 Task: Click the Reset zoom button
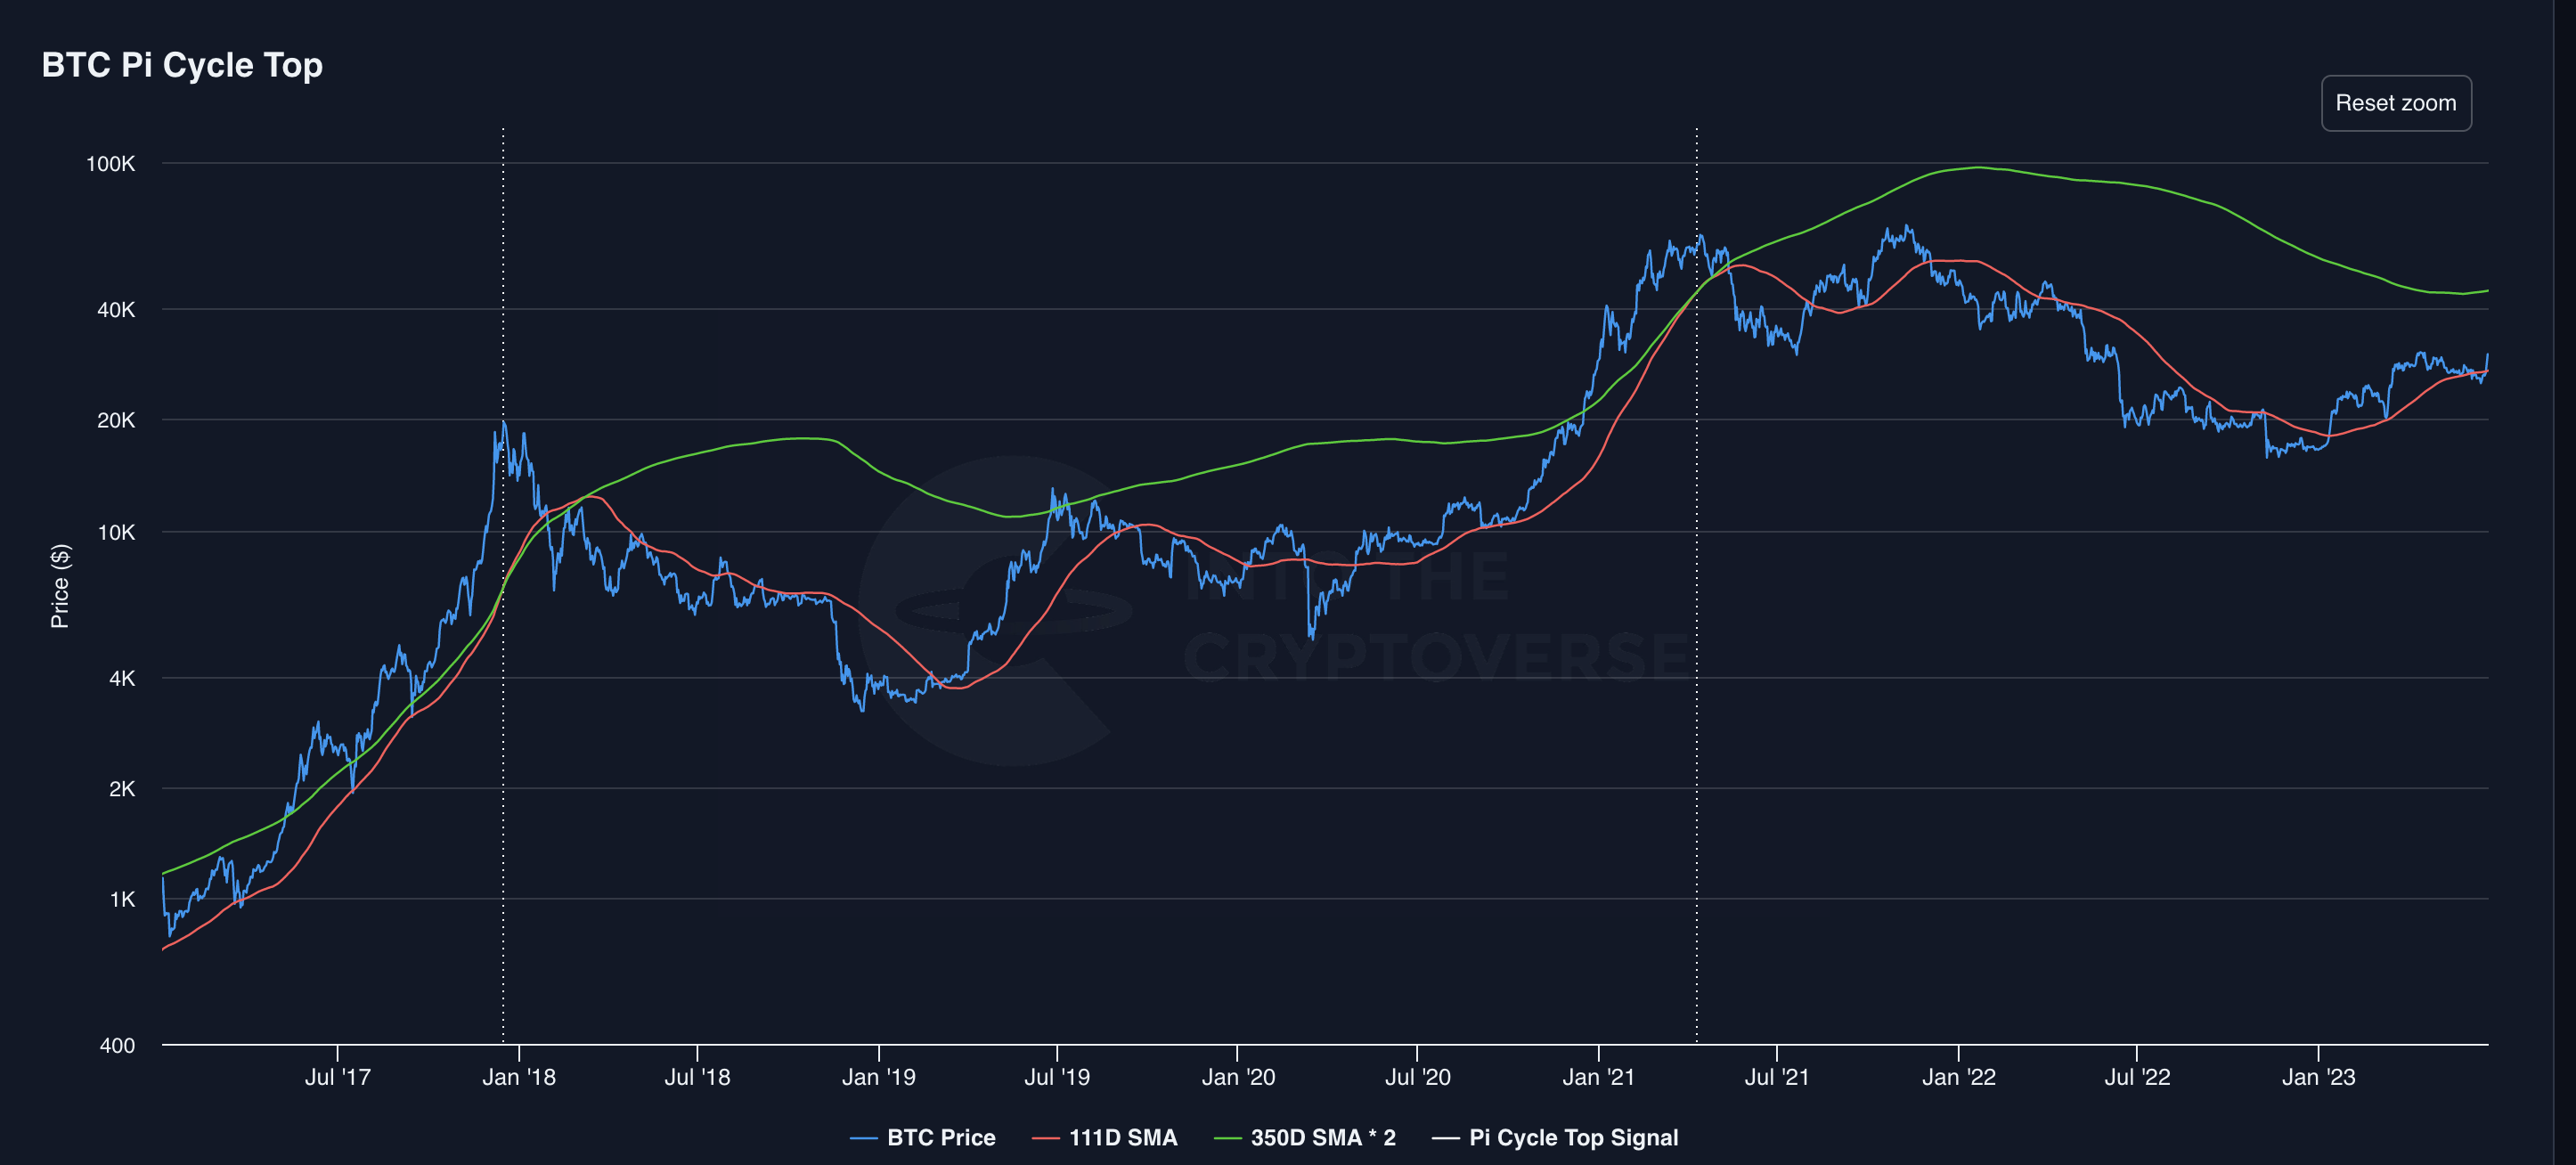[2395, 103]
